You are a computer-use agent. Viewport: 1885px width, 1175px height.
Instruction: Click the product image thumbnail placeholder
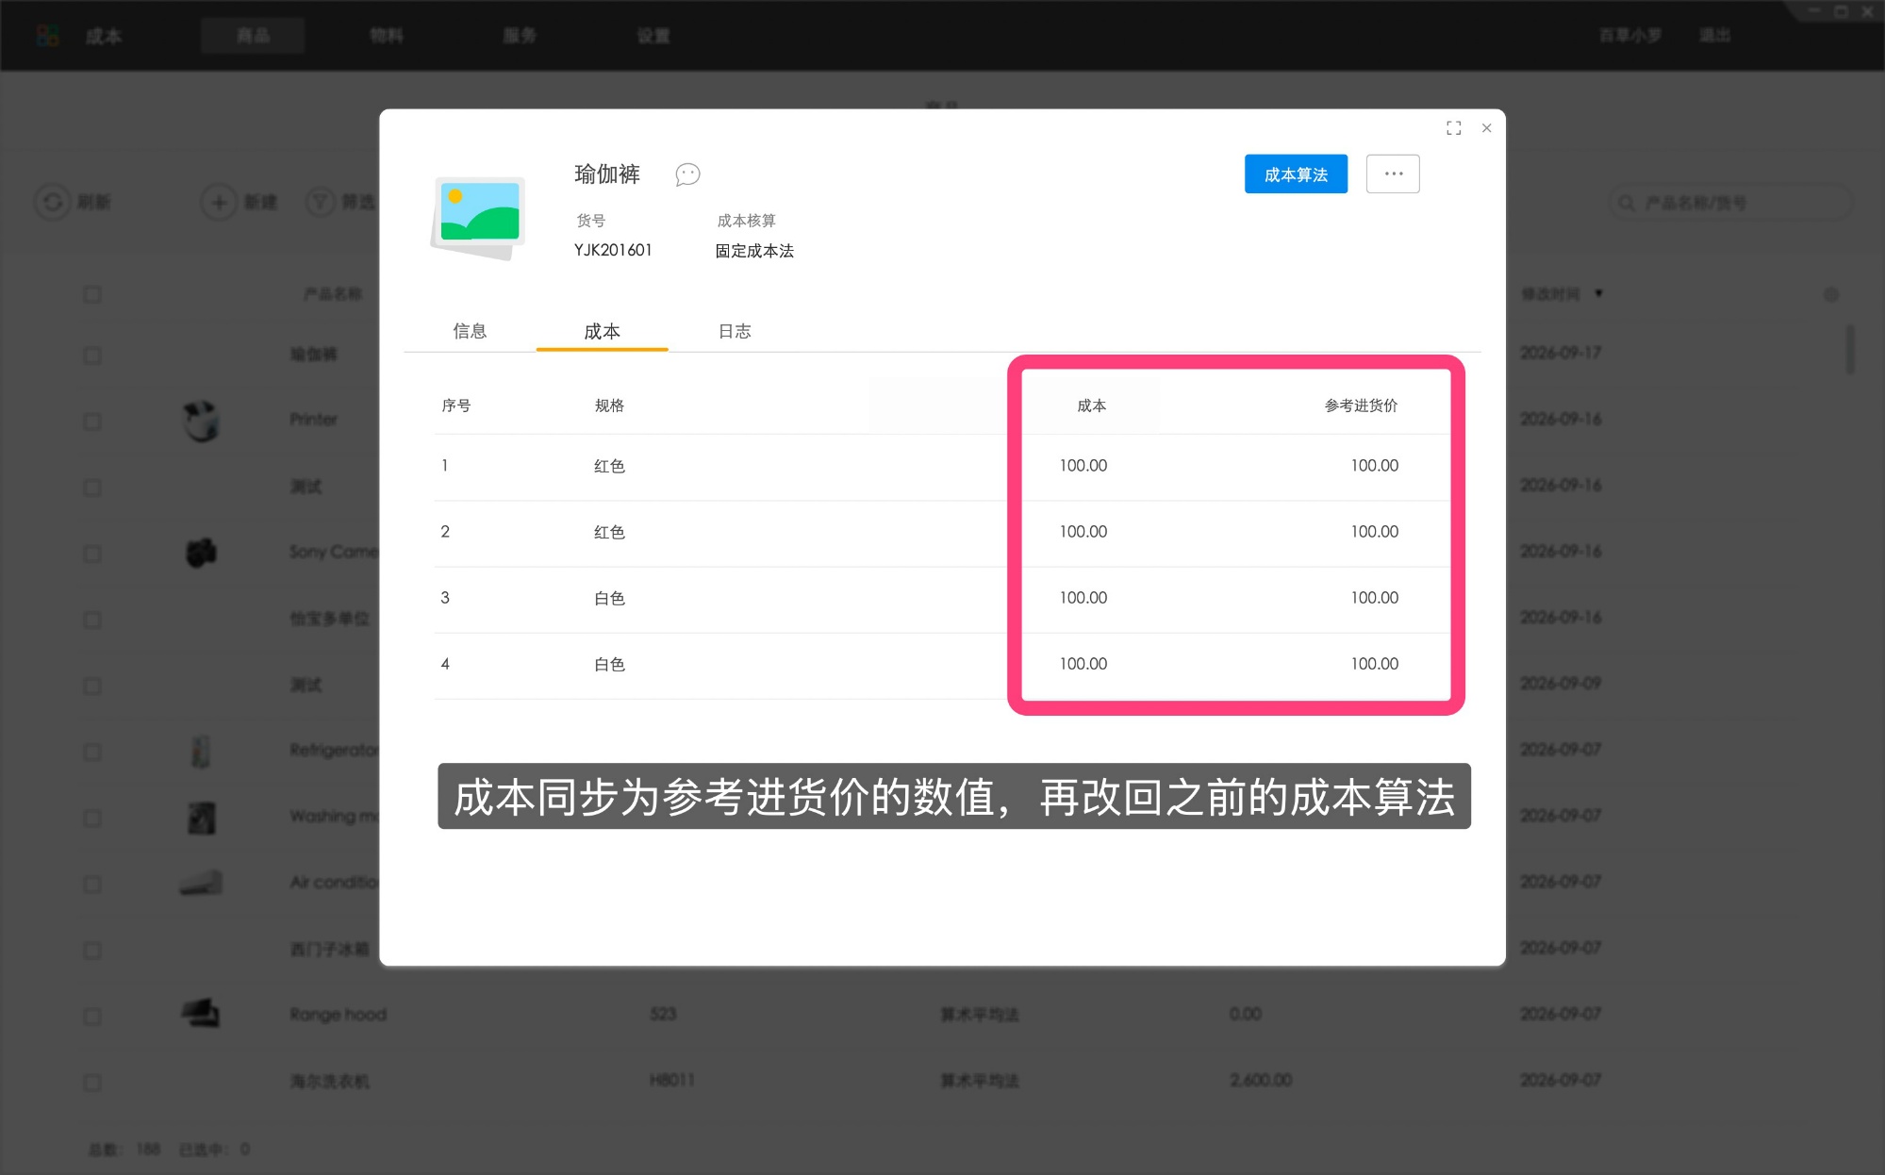(478, 217)
